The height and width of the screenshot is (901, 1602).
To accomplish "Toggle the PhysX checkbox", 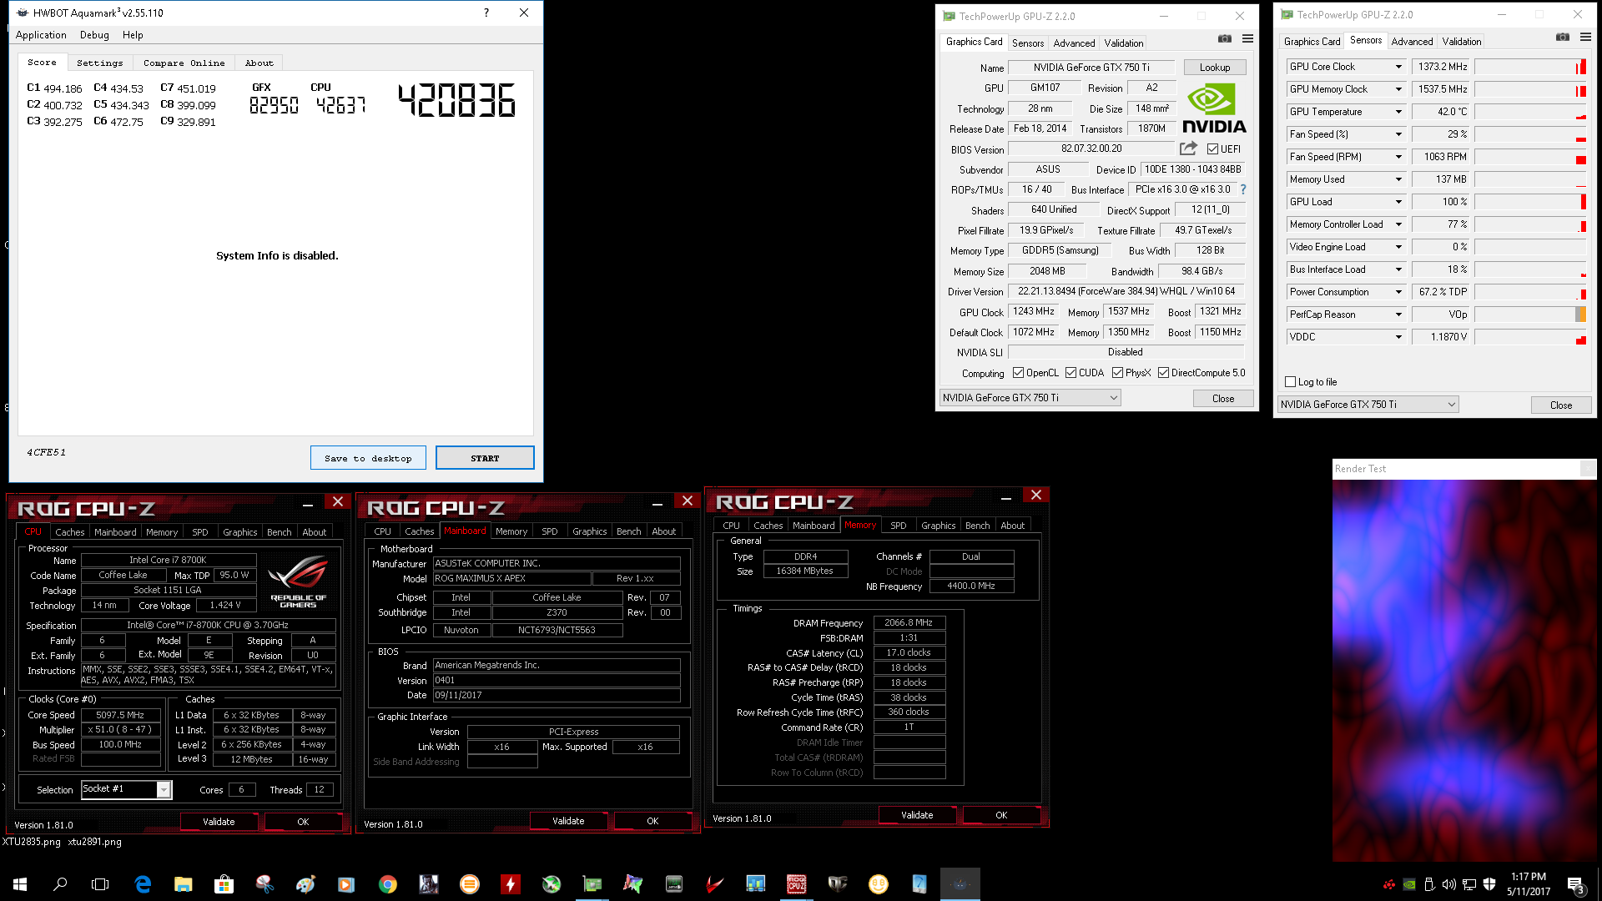I will [1117, 373].
